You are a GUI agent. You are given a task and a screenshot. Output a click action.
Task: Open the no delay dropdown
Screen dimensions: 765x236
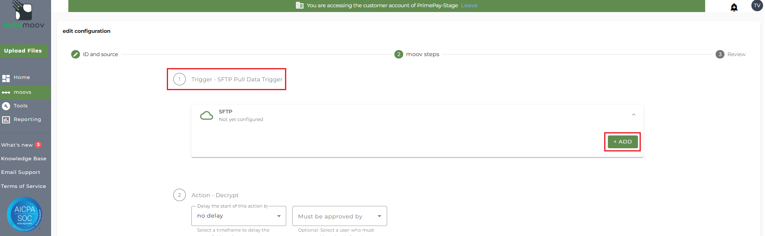239,216
